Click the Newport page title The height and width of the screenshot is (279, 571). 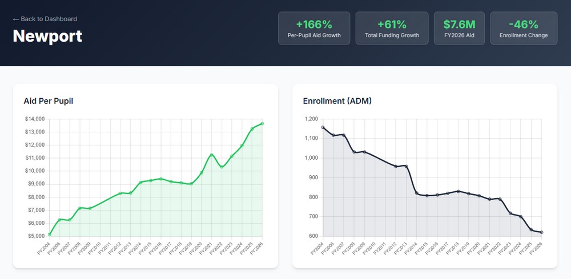tap(47, 36)
